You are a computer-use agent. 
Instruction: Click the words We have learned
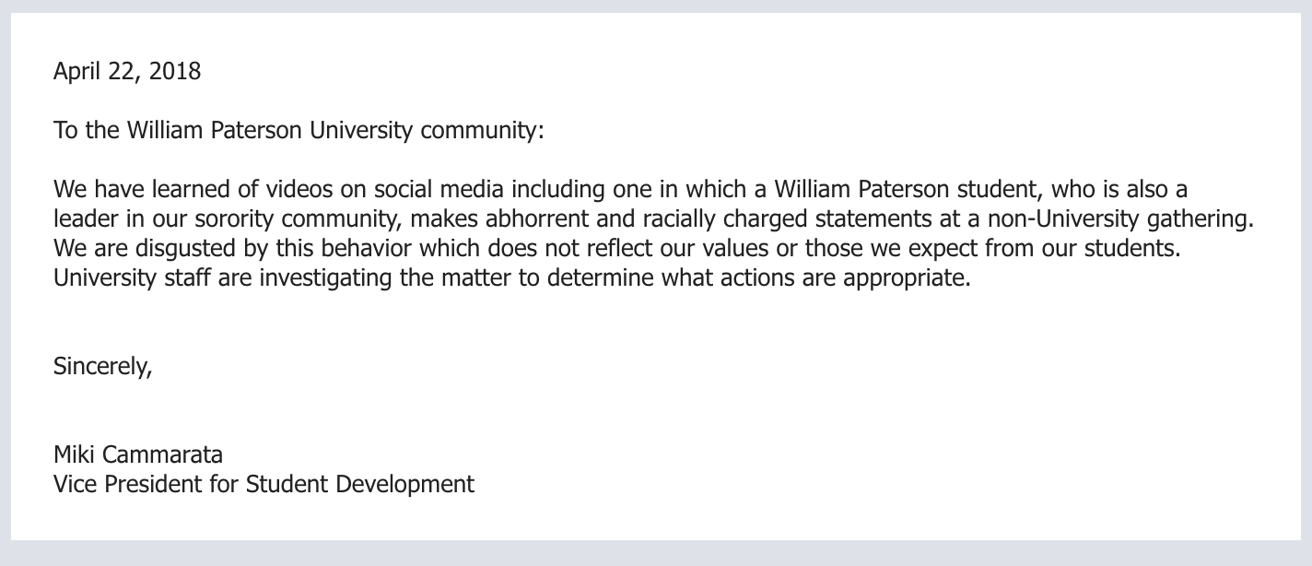(131, 190)
